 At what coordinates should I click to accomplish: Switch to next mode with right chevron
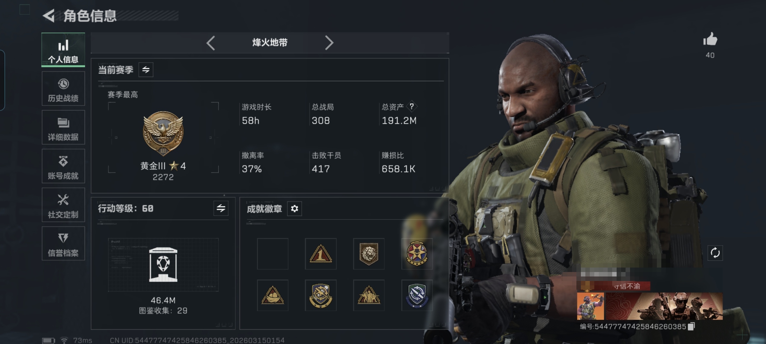tap(329, 43)
